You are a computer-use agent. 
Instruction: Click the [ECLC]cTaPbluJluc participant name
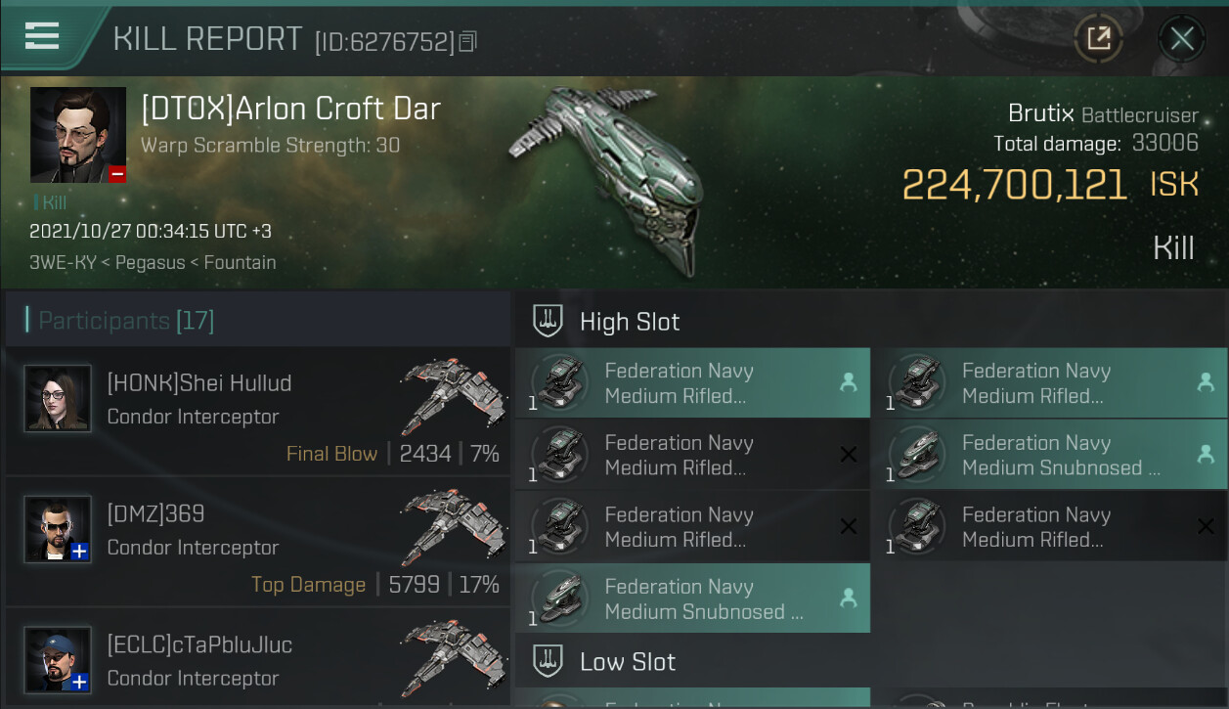[x=199, y=645]
